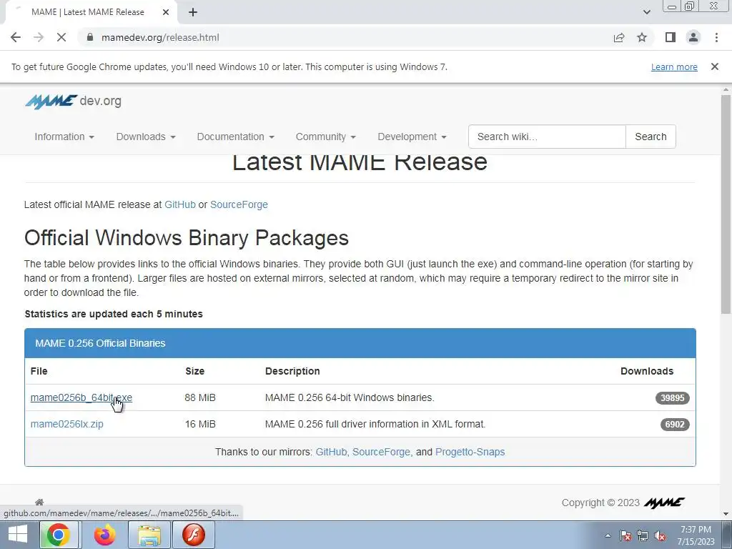Open the Windows Start button

18,535
